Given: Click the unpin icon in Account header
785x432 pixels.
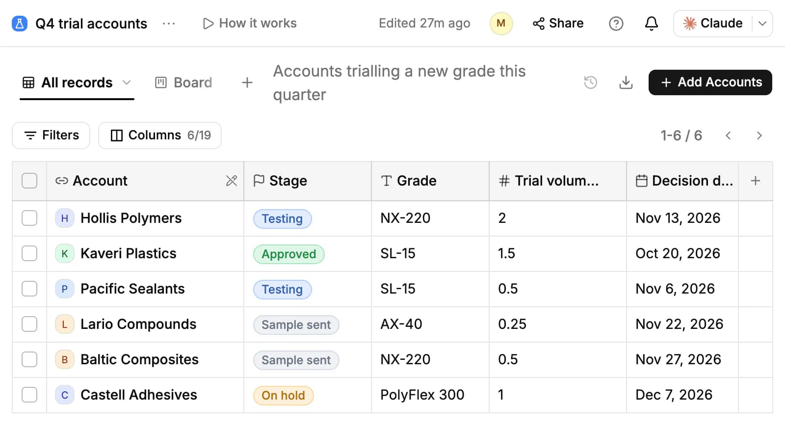Looking at the screenshot, I should 232,181.
